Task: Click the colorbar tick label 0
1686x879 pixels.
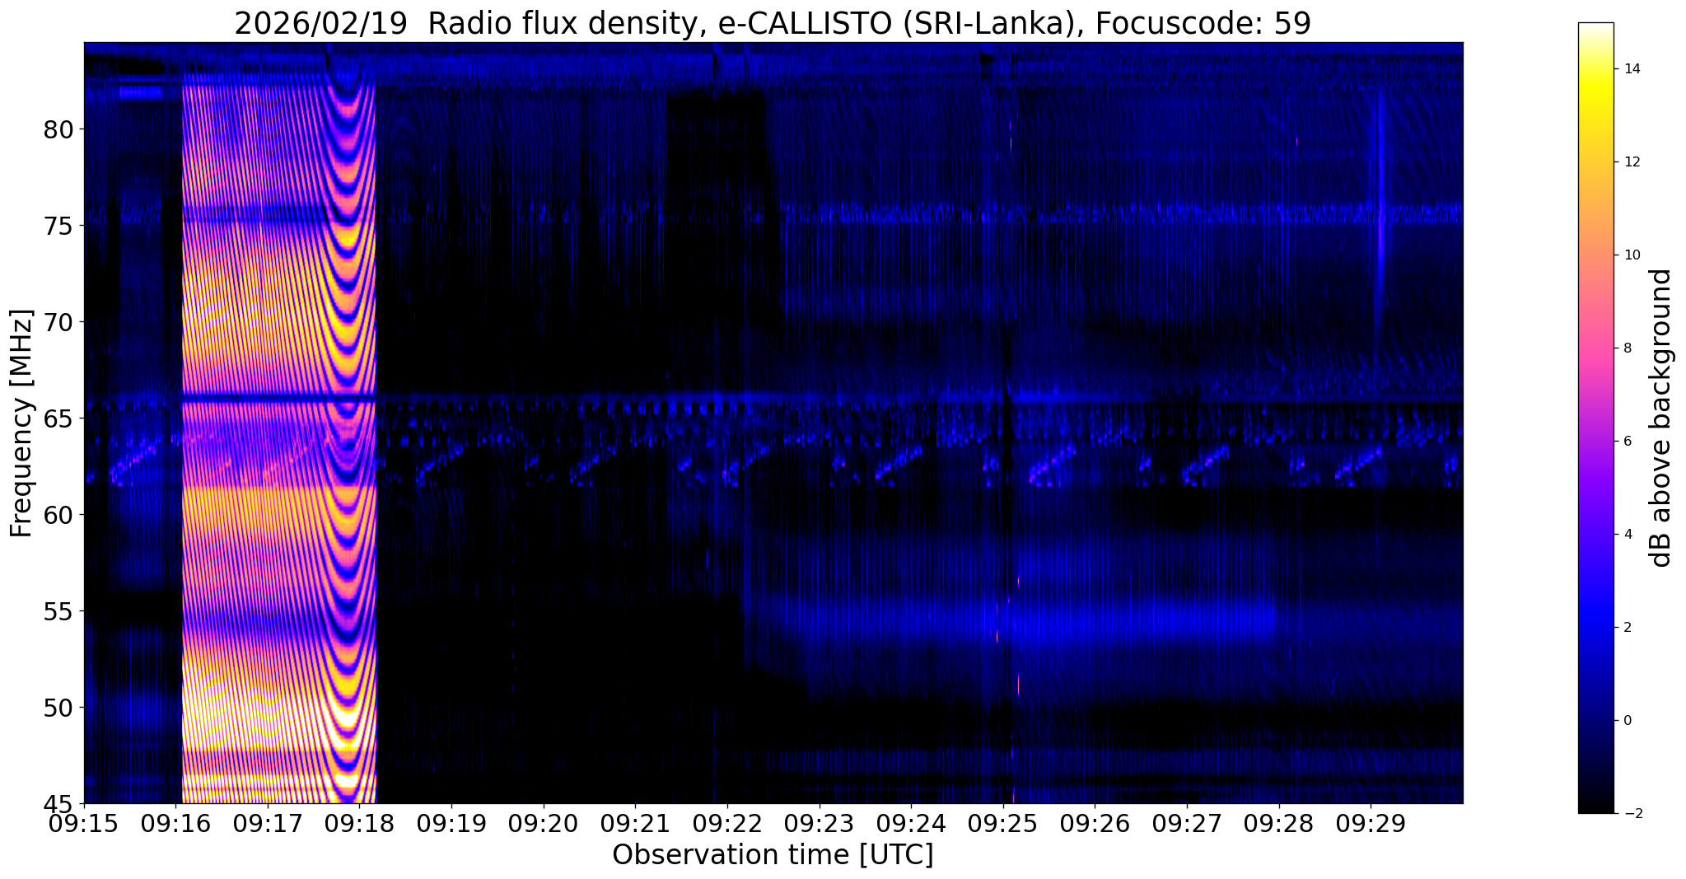Action: (1627, 721)
